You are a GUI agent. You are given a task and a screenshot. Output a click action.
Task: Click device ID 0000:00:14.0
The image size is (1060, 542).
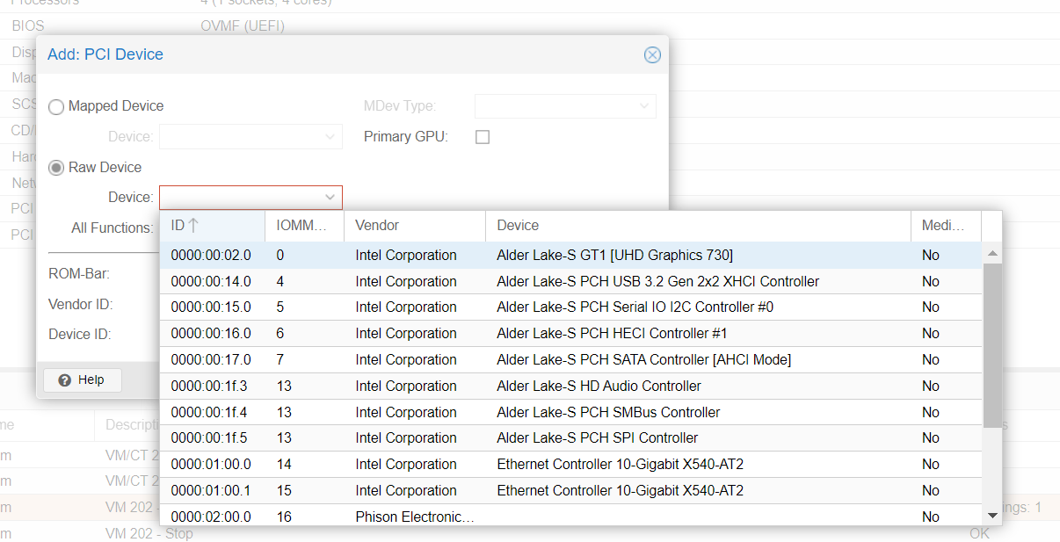(x=211, y=282)
